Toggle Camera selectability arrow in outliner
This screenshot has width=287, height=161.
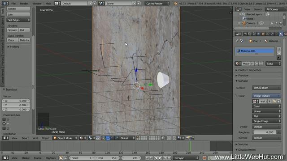[276, 23]
